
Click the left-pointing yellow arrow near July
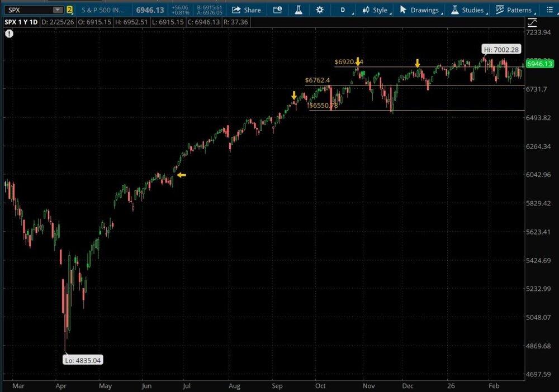tap(181, 175)
